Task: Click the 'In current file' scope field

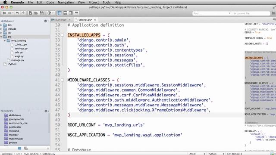Action: click(251, 13)
